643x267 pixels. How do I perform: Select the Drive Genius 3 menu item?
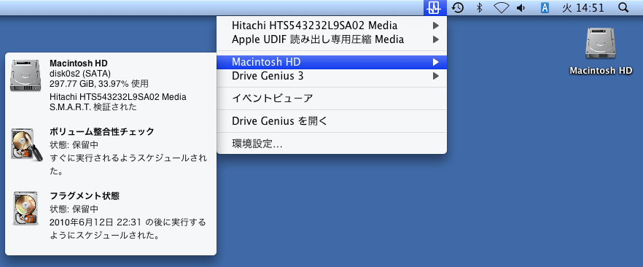(331, 76)
